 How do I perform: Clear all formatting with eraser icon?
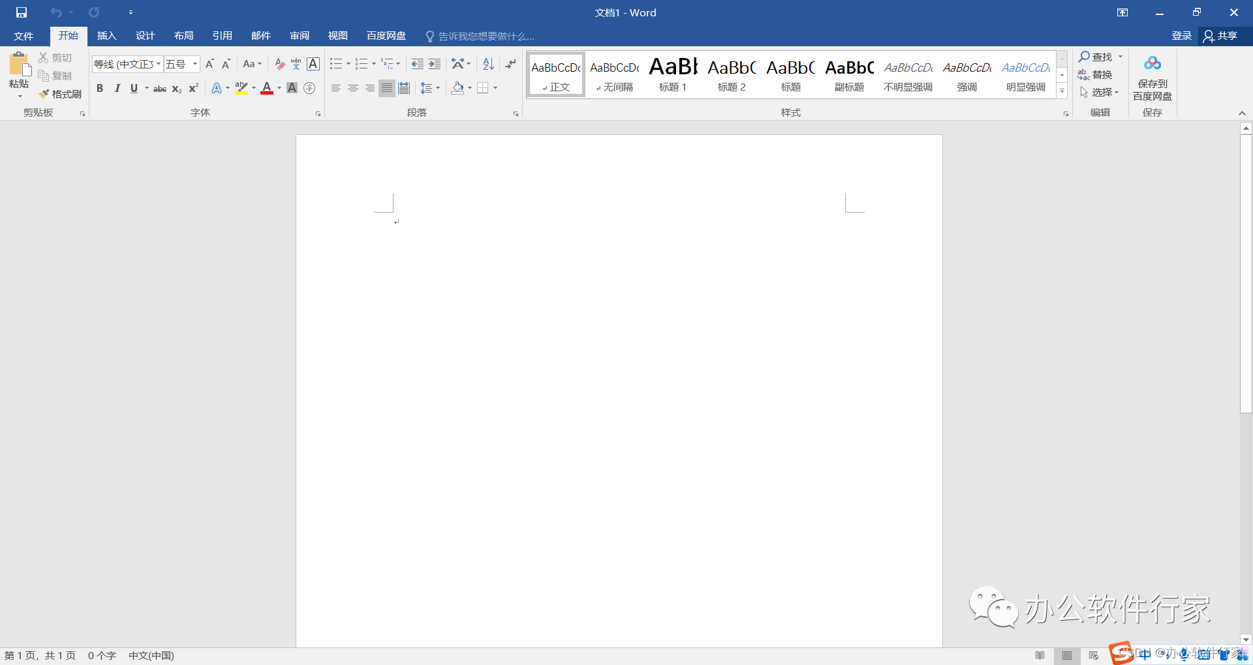[x=280, y=64]
